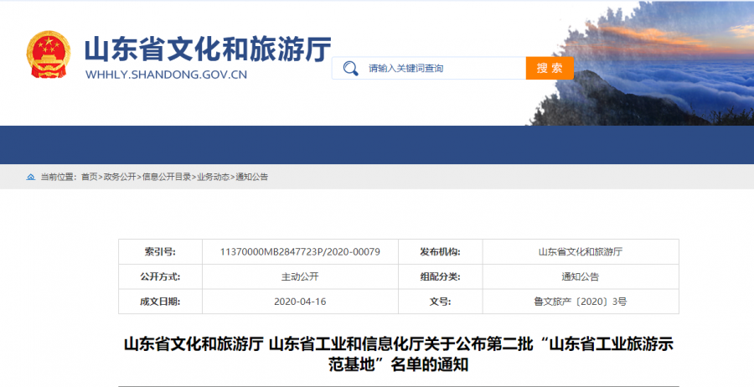This screenshot has height=387, width=754.
Task: Open the 业务动态 breadcrumb link
Action: 213,177
